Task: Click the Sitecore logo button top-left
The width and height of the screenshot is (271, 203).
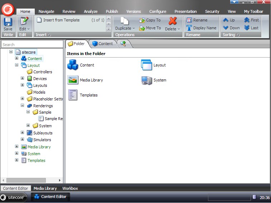Action: pos(8,8)
